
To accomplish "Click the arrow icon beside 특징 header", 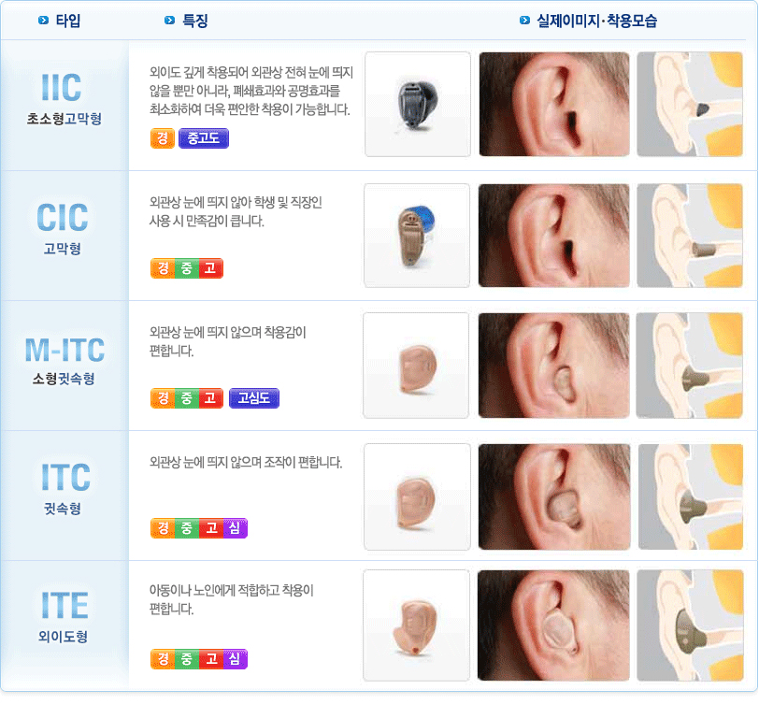I will point(169,21).
